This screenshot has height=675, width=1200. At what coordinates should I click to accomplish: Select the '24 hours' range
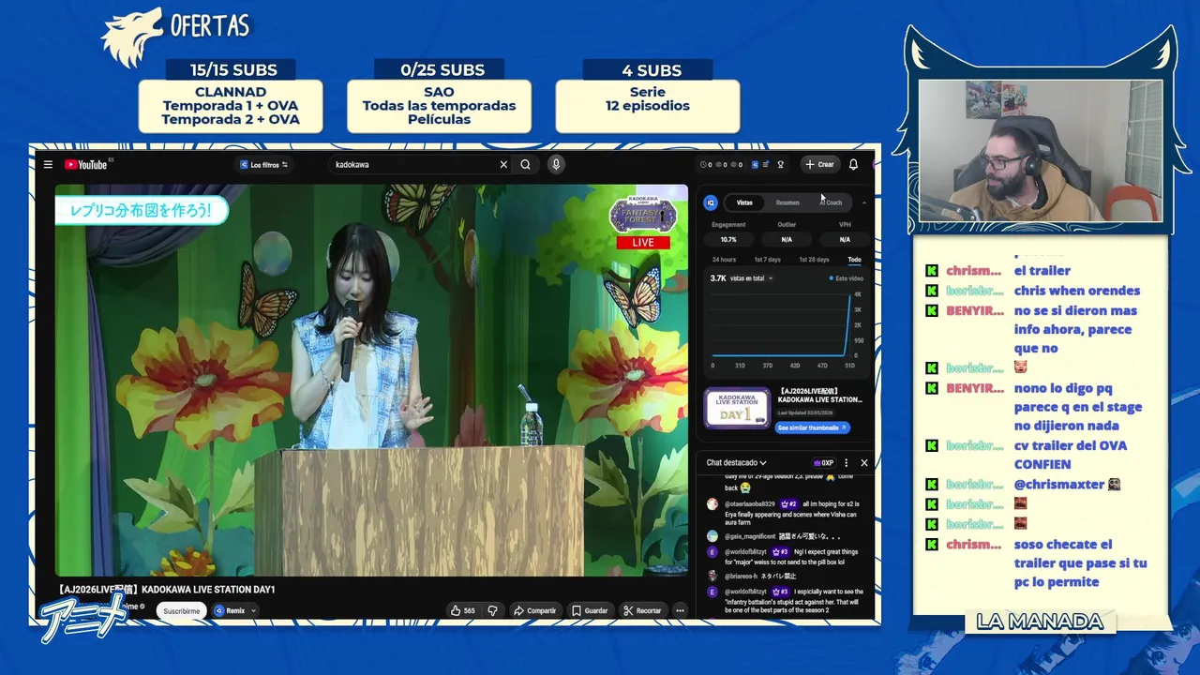point(724,260)
